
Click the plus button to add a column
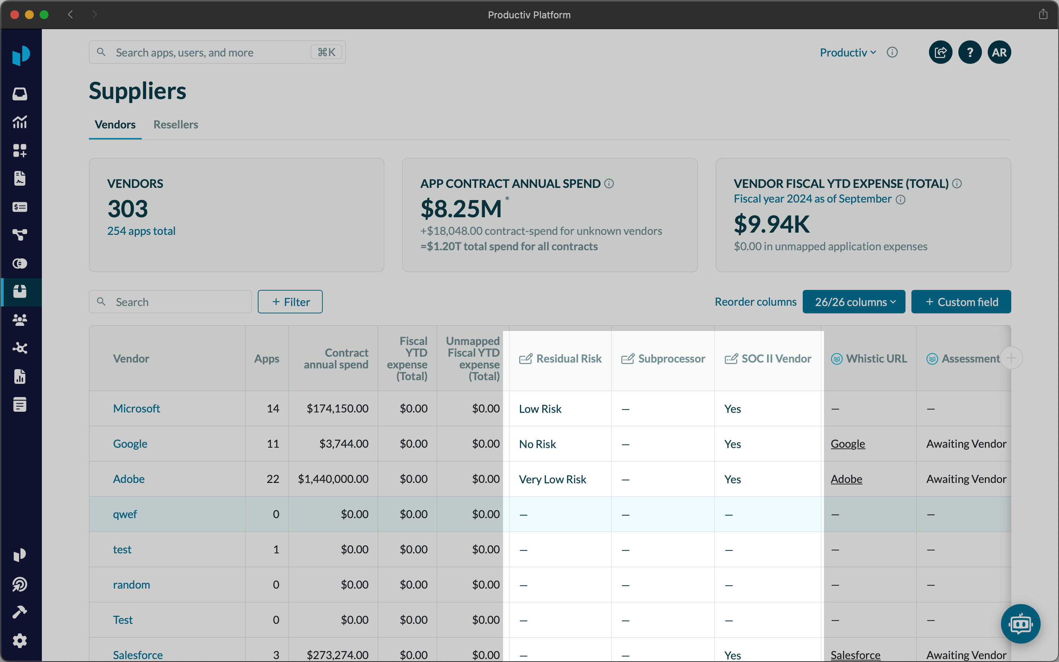1011,358
